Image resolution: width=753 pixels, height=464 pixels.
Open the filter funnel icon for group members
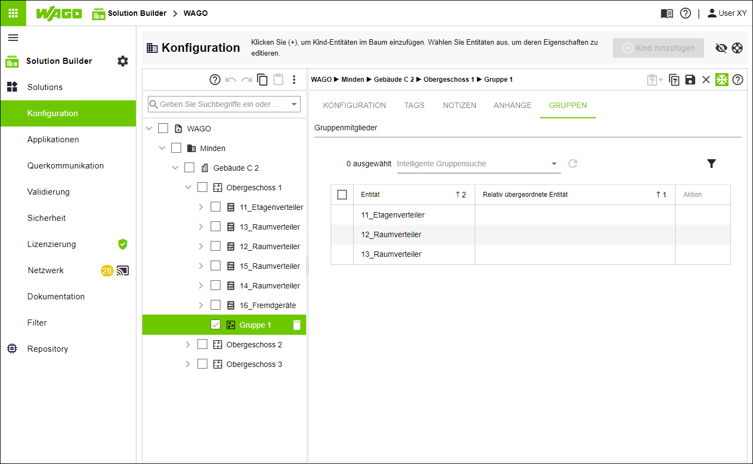point(712,164)
